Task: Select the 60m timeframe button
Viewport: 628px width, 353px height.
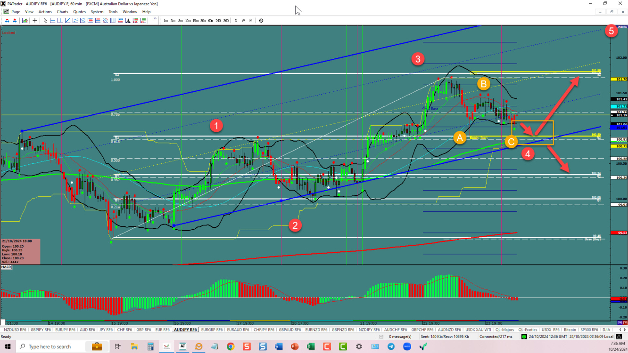Action: (211, 21)
